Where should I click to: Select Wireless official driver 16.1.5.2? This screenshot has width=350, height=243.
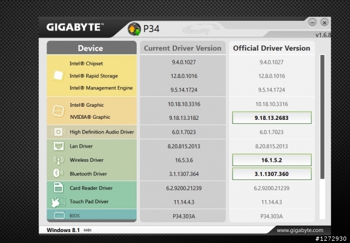click(x=272, y=160)
